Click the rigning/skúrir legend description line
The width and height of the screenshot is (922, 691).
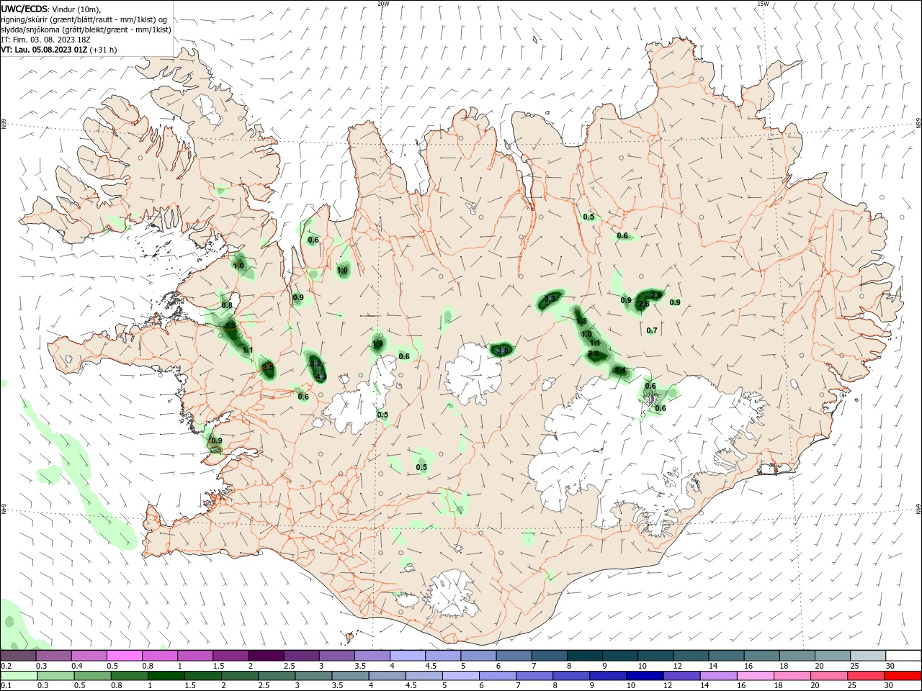(84, 19)
